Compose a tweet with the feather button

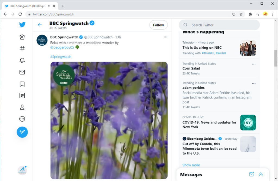tap(22, 132)
